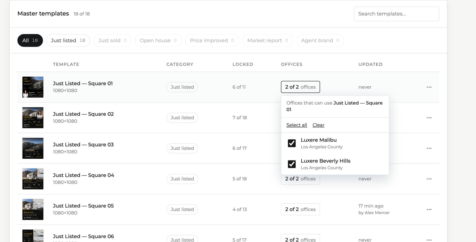Screen dimensions: 476x242
Task: Show Price improved templates
Action: tap(212, 40)
